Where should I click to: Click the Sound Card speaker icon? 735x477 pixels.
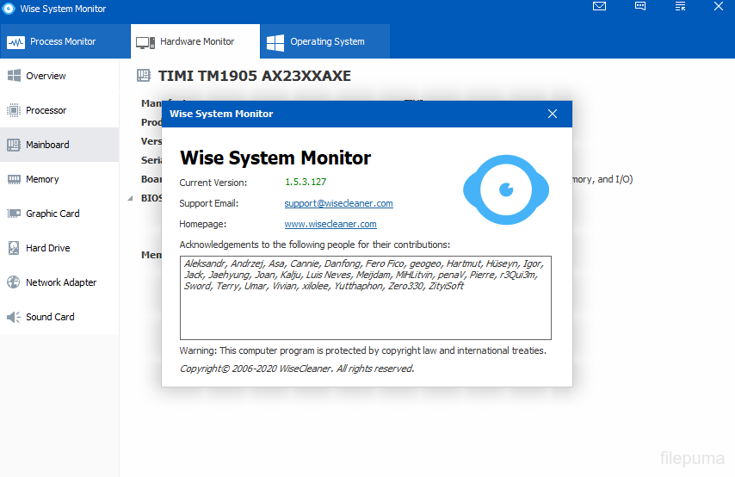coord(14,317)
